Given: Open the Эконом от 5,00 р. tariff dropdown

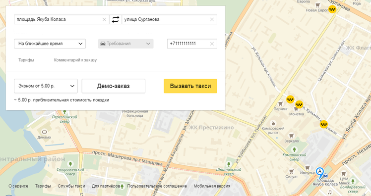Looking at the screenshot, I should click(46, 86).
